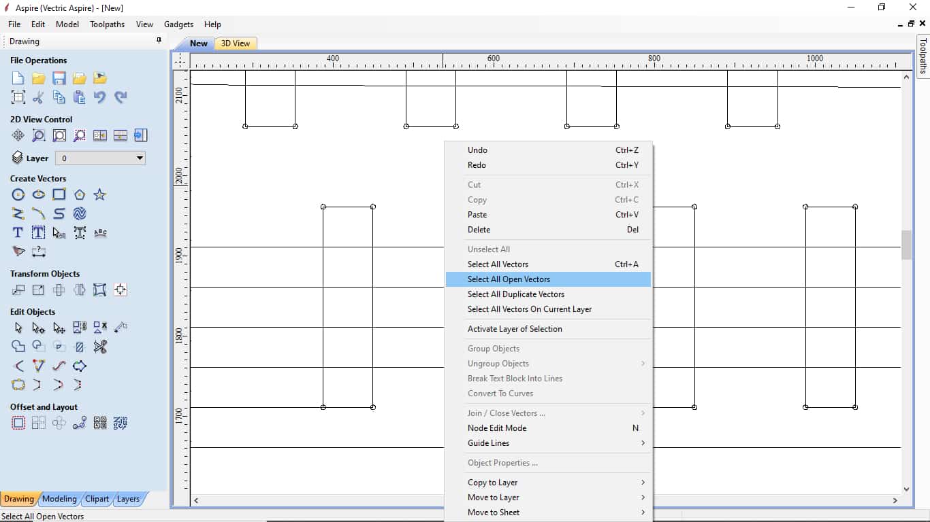930x522 pixels.
Task: Select the Draw Polyline tool
Action: 18,213
